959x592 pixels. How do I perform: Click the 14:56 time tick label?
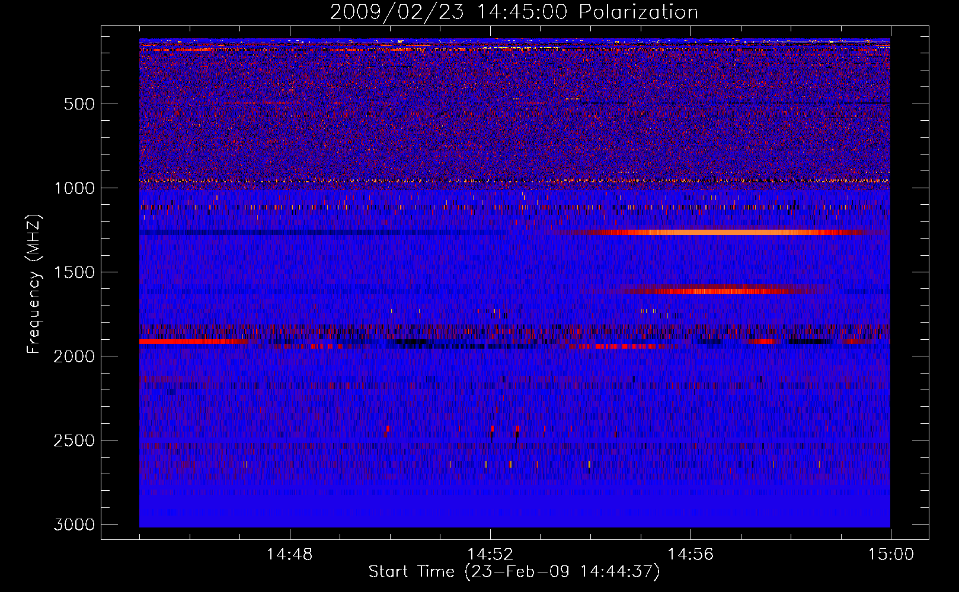(x=691, y=555)
